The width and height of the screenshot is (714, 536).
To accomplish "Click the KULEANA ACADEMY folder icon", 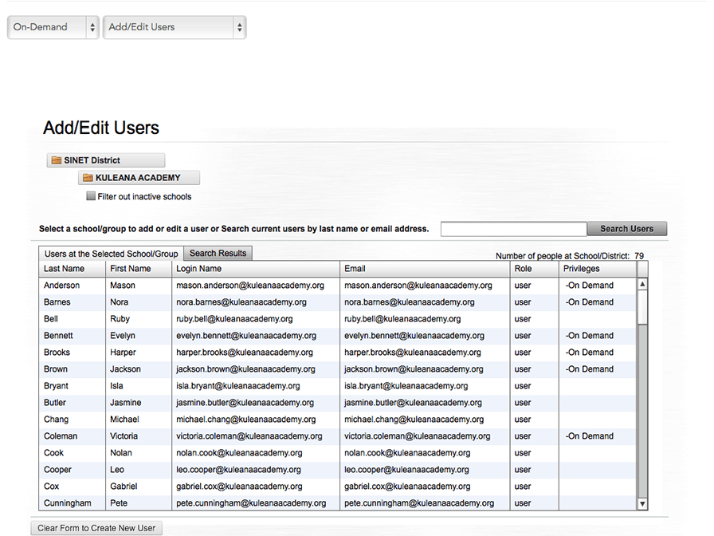I will 88,178.
